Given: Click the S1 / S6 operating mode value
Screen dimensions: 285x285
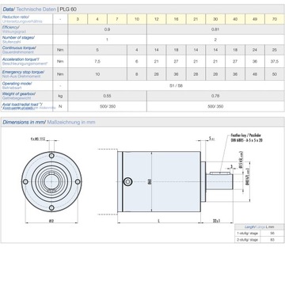Looking at the screenshot, I should click(x=177, y=85).
